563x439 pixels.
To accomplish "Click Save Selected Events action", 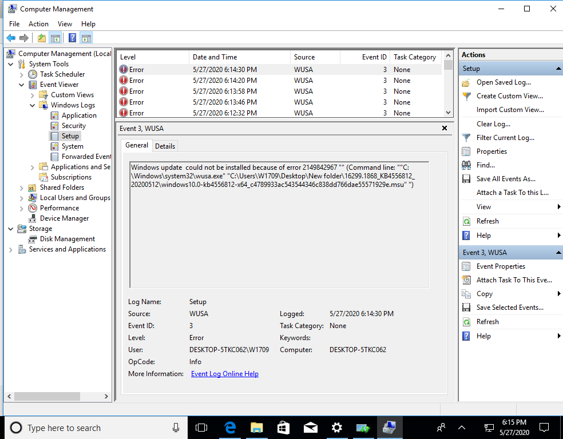I will (x=510, y=308).
